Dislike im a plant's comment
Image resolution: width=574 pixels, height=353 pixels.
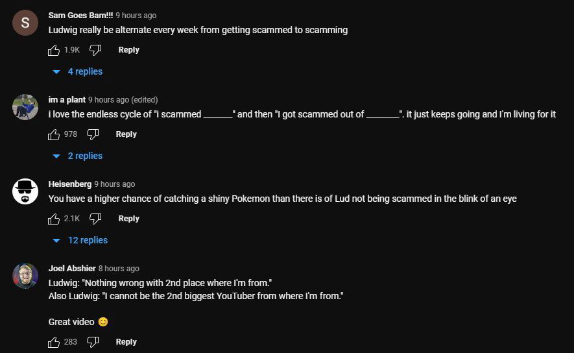pos(92,134)
